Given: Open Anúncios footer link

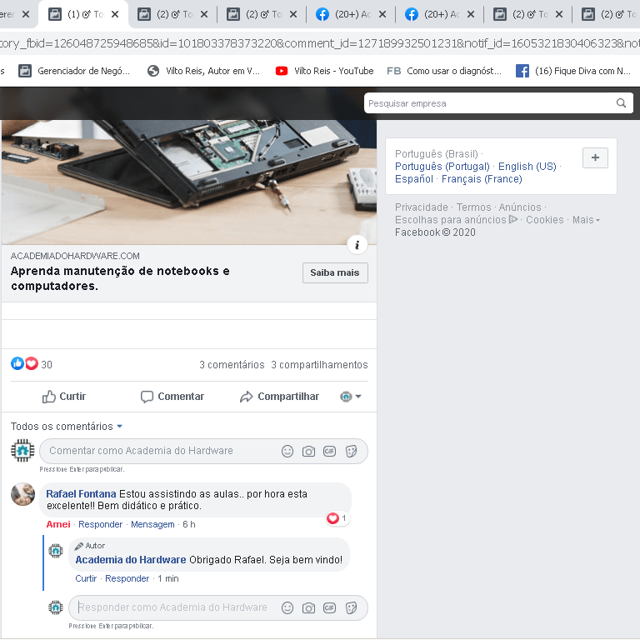Looking at the screenshot, I should coord(520,207).
